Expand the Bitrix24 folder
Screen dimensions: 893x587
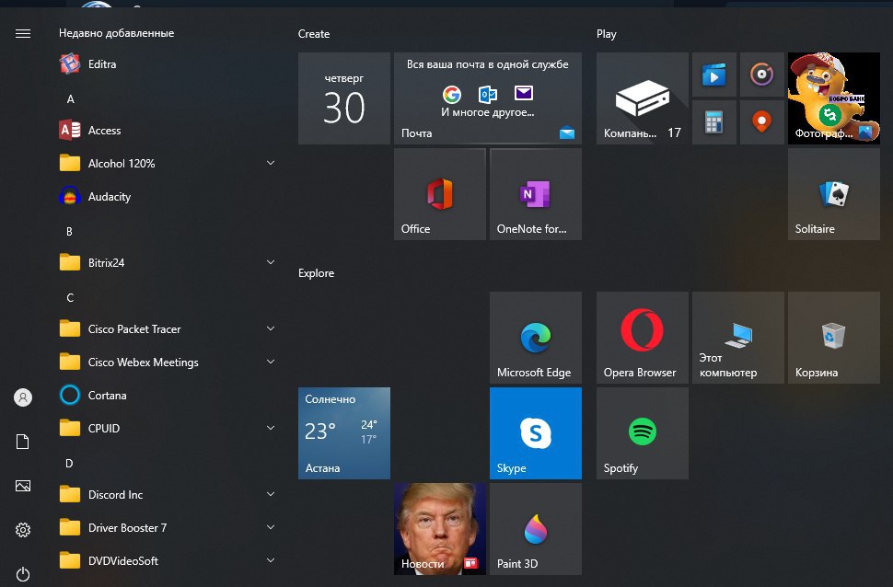[168, 262]
